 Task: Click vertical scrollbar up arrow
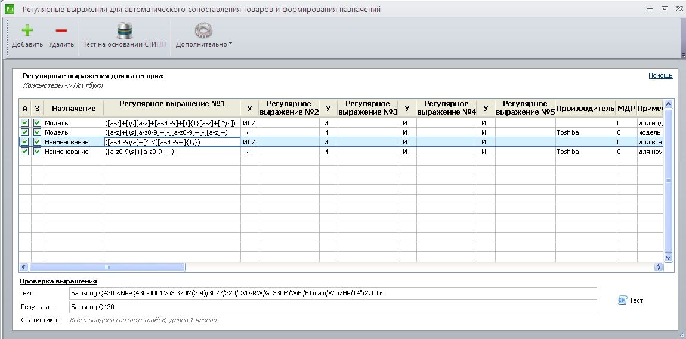click(x=668, y=104)
